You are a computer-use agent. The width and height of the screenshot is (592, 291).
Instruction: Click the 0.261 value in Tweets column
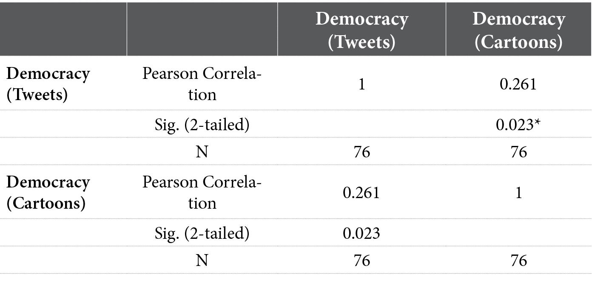(361, 193)
